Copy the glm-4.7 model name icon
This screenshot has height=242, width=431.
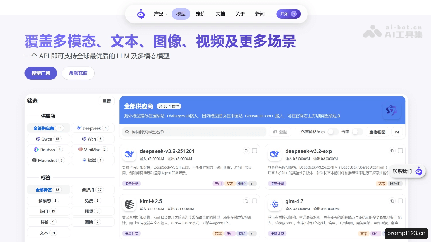point(392,201)
